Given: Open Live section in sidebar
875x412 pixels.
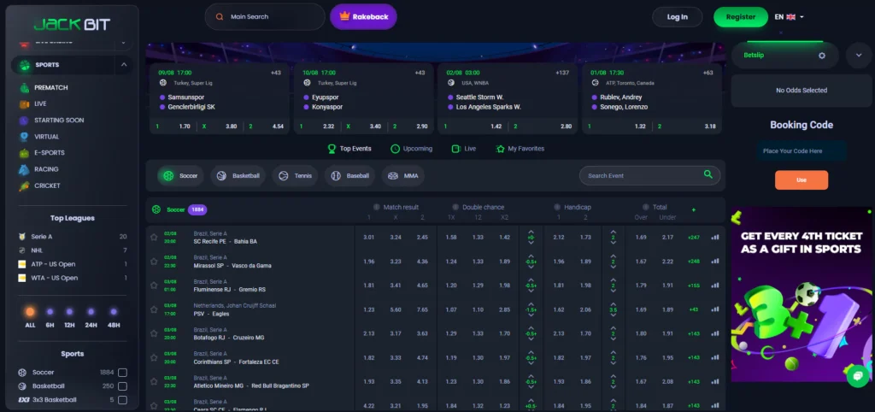Looking at the screenshot, I should click(40, 103).
